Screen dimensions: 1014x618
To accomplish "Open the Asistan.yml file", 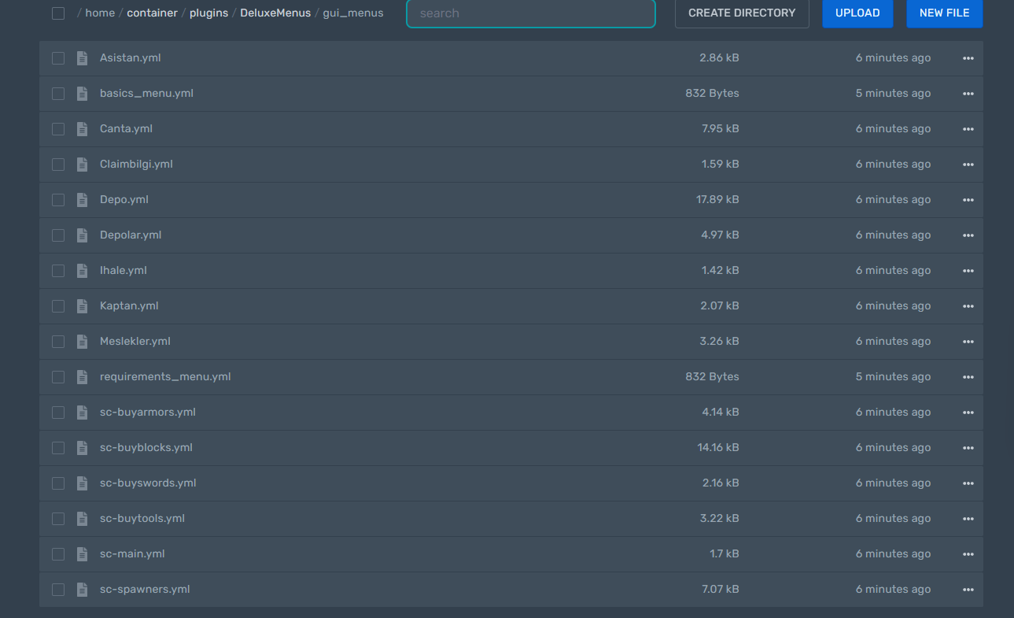I will [x=131, y=58].
